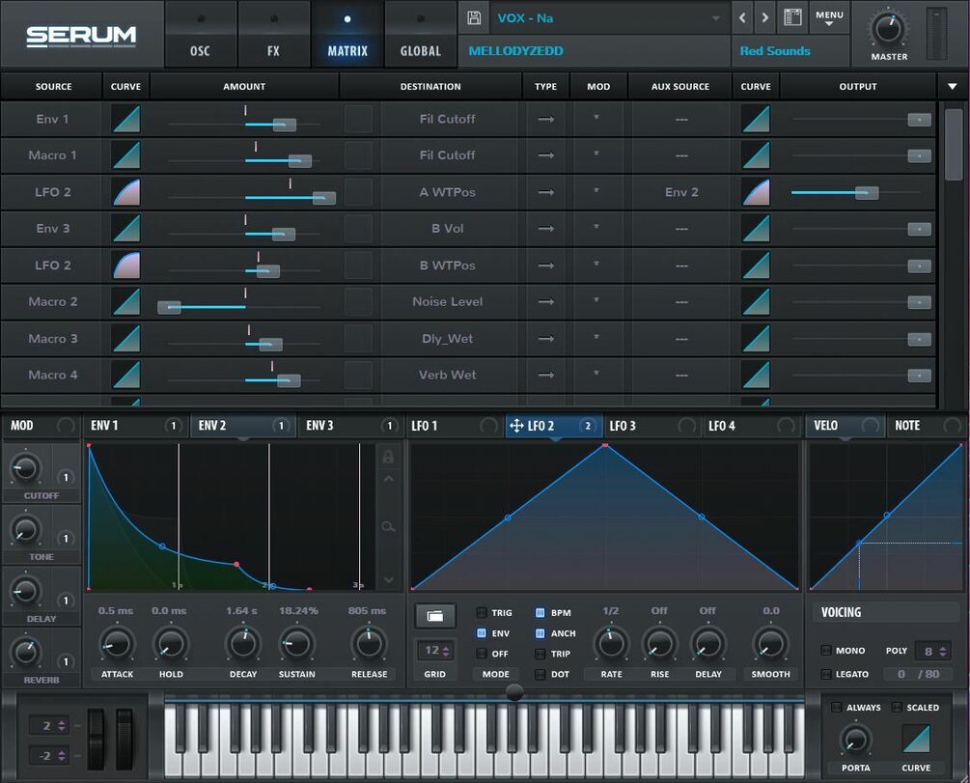
Task: Click the direction arrow type in the Fil Cutoff Env 1 row
Action: (x=545, y=119)
